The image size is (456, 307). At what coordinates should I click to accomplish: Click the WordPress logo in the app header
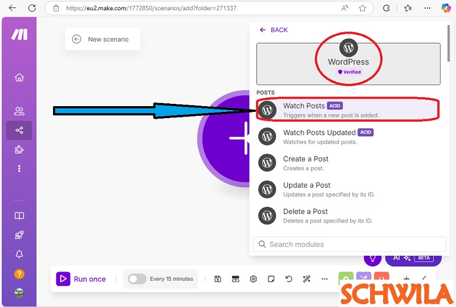point(348,47)
